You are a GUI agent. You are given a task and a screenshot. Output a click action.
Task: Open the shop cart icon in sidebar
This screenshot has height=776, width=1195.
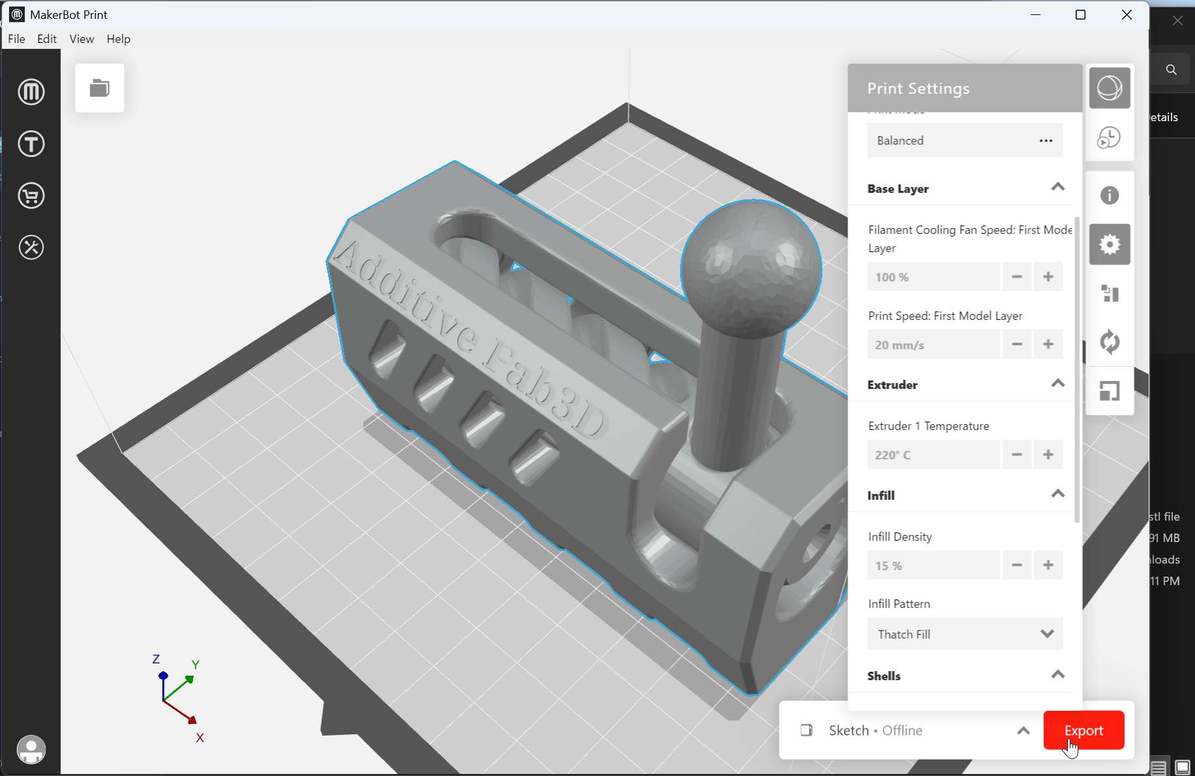pyautogui.click(x=31, y=195)
